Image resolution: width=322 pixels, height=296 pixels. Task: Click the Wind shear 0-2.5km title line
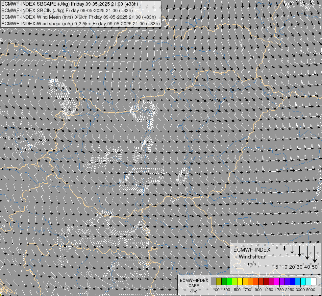81,24
